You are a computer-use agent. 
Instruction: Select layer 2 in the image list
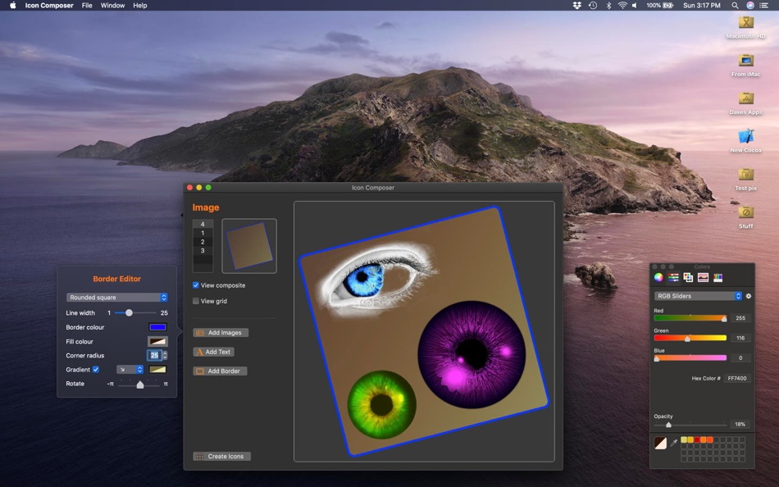(x=203, y=242)
